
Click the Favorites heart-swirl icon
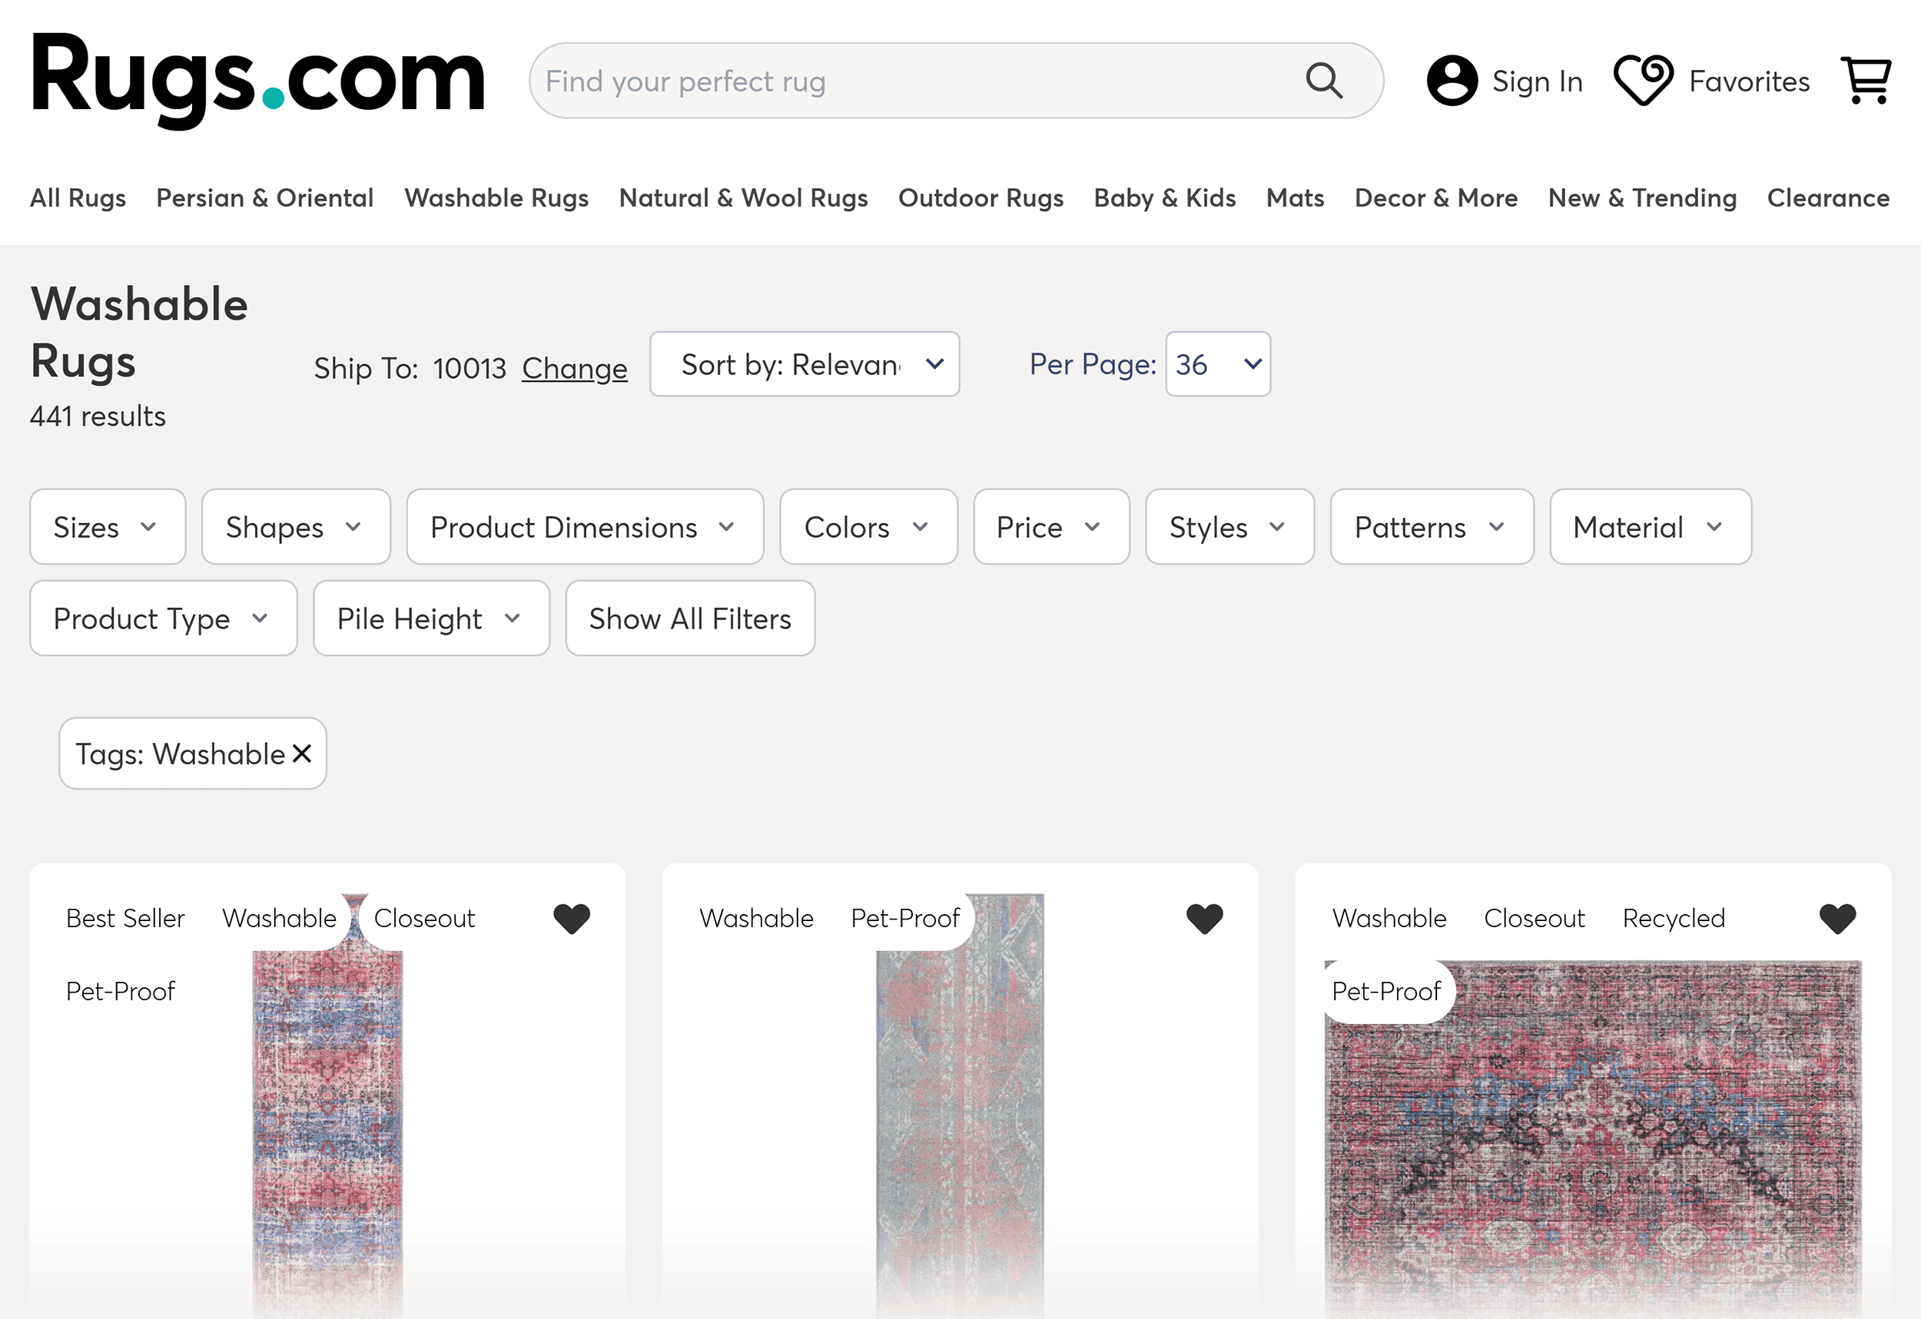coord(1644,80)
